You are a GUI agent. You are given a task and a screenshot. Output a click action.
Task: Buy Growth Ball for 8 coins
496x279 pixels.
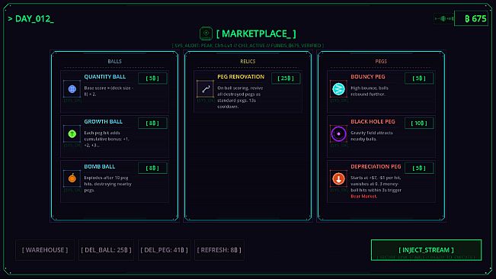pos(152,123)
